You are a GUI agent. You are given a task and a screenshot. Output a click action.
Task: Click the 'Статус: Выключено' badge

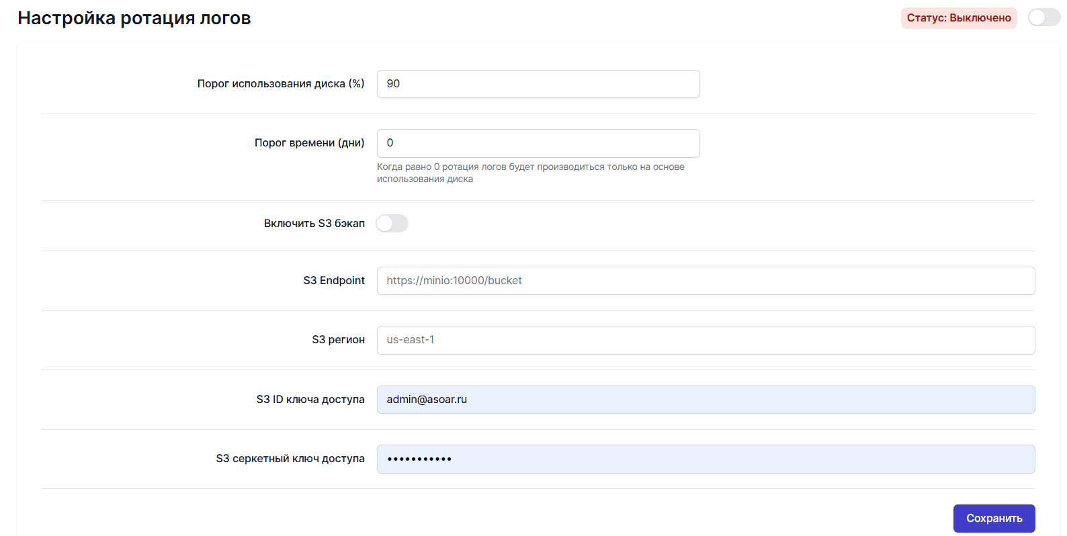(958, 18)
